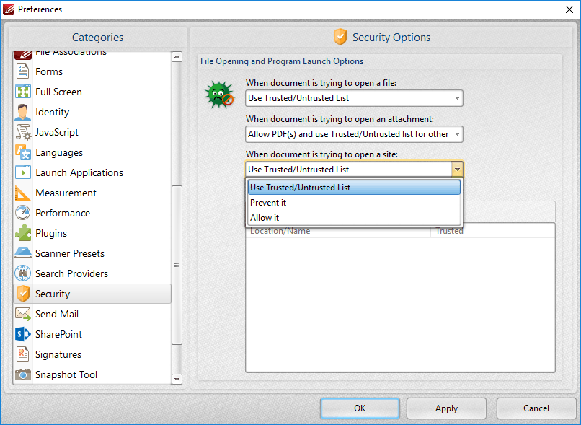Image resolution: width=581 pixels, height=425 pixels.
Task: Select 'Use Trusted/Untrusted List' highlighted option
Action: pos(300,188)
